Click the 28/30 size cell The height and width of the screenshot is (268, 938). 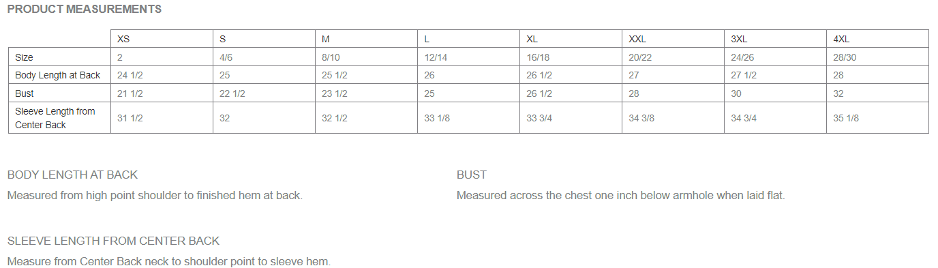[877, 57]
